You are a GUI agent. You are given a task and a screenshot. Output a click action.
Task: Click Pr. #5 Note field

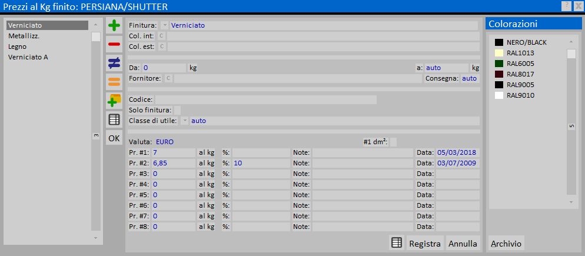coord(363,195)
